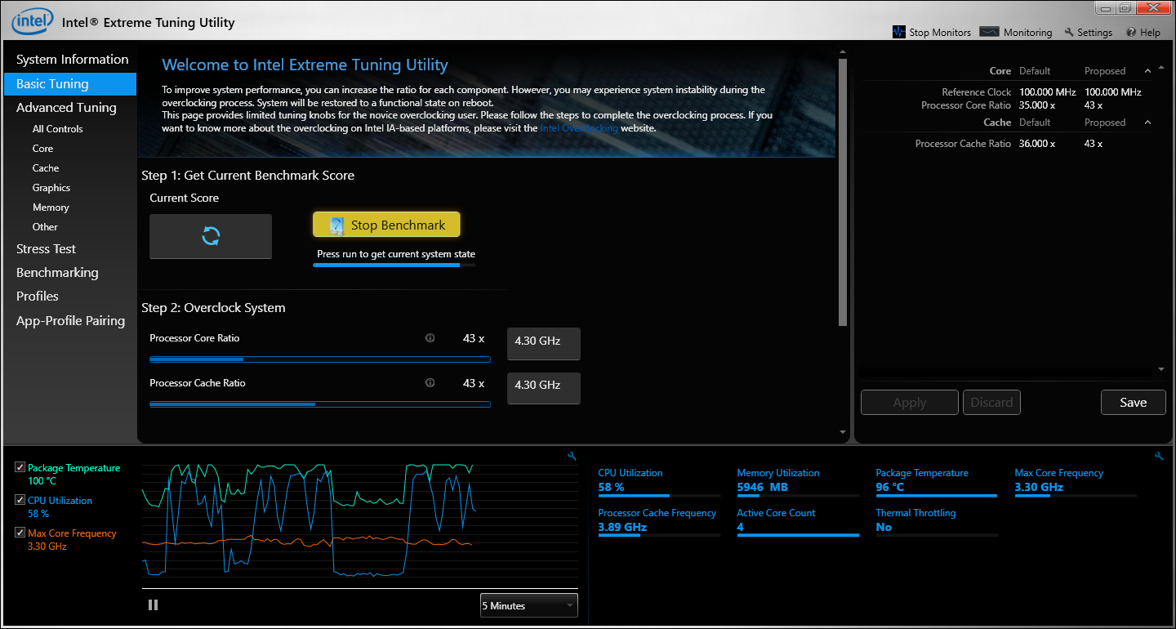Click the main panel scroll-up arrow
Viewport: 1176px width, 629px height.
click(843, 54)
